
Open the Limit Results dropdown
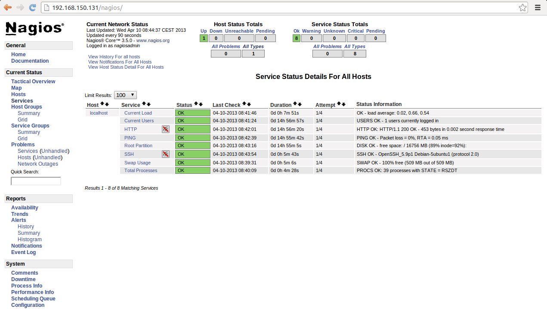(x=125, y=94)
